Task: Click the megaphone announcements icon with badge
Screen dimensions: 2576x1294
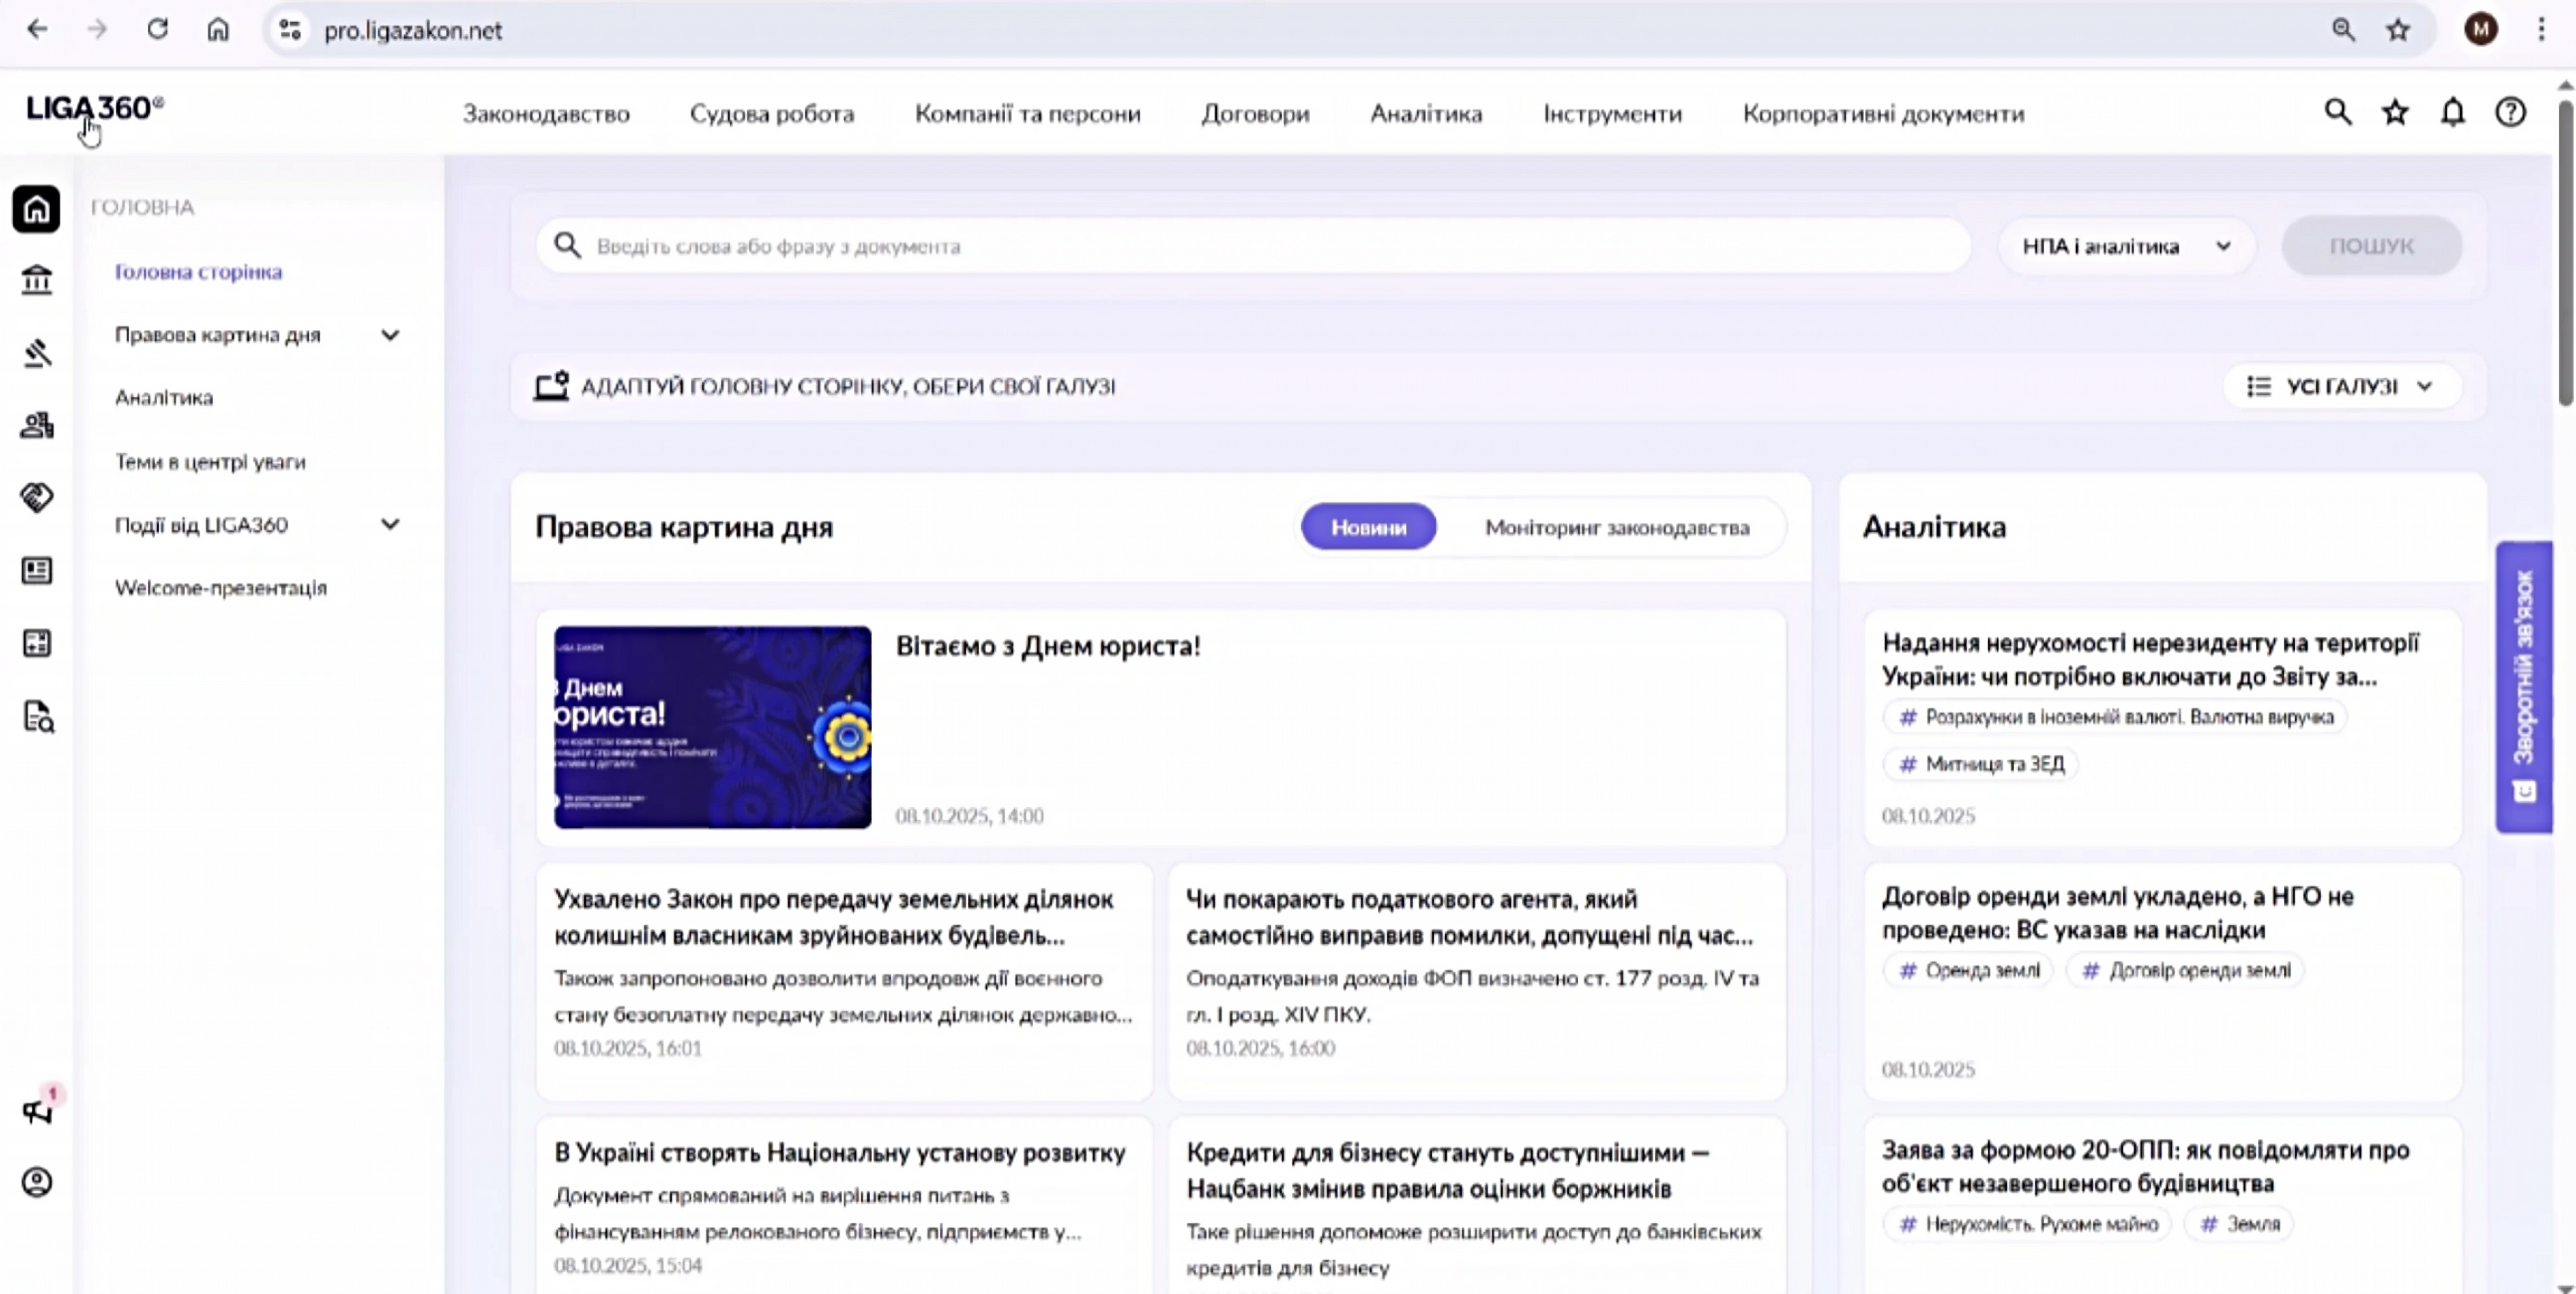Action: [x=38, y=1111]
